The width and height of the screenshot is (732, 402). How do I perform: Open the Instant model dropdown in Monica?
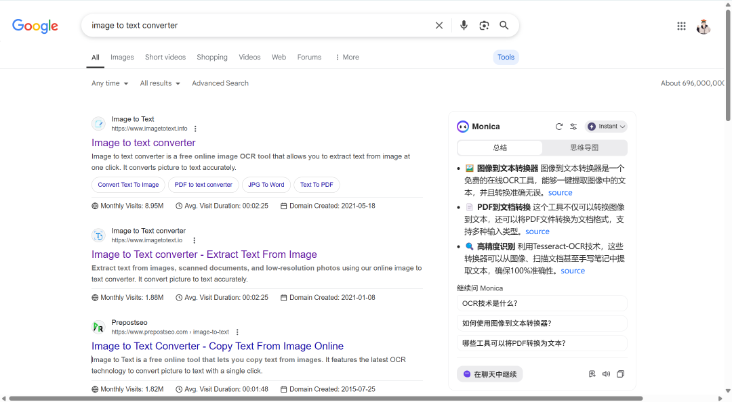[606, 127]
